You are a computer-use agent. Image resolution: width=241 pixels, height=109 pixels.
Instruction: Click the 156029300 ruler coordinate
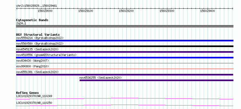pyautogui.click(x=167, y=11)
